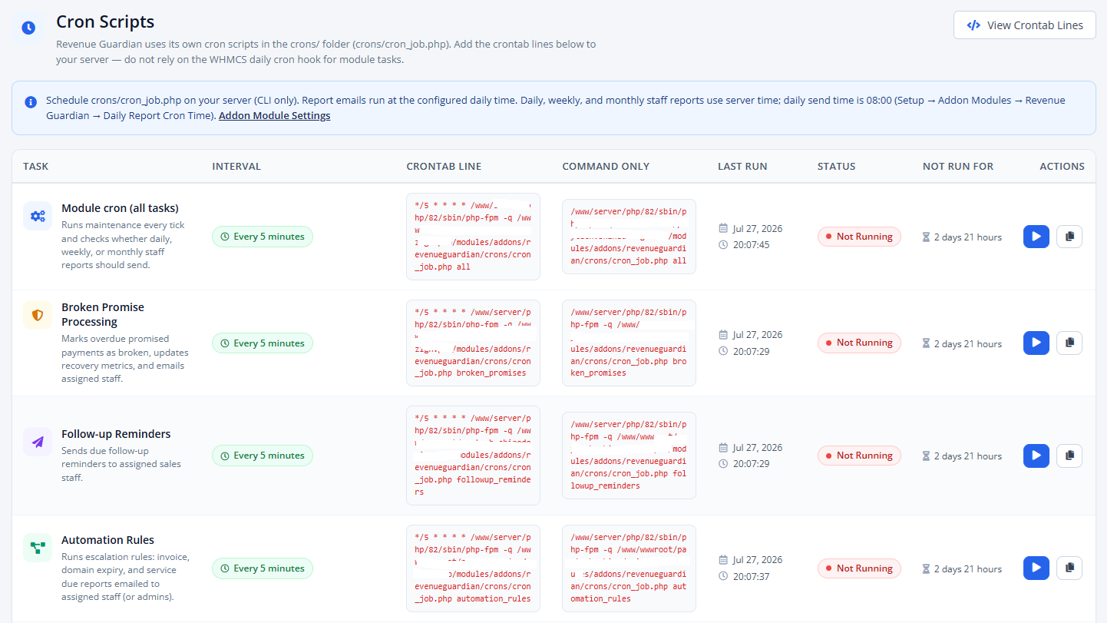Screen dimensions: 1107x623
Task: Click the CRONTAB LINE column header
Action: coord(444,166)
